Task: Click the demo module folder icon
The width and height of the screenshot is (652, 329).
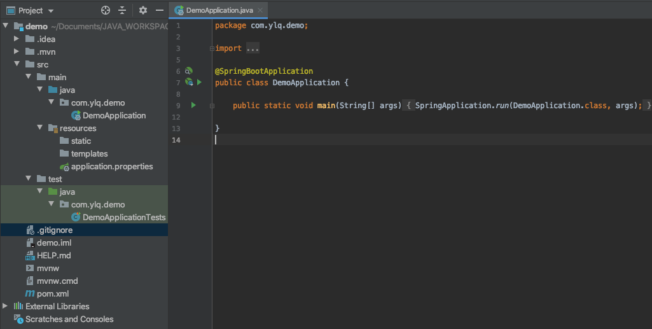Action: (18, 27)
